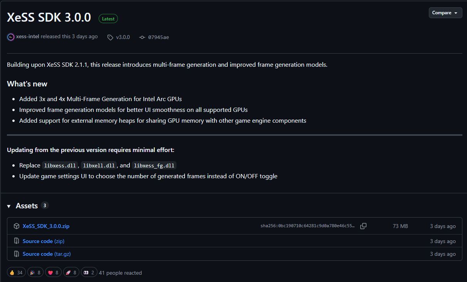Toggle the thumbs up reaction
This screenshot has width=467, height=282.
point(16,273)
